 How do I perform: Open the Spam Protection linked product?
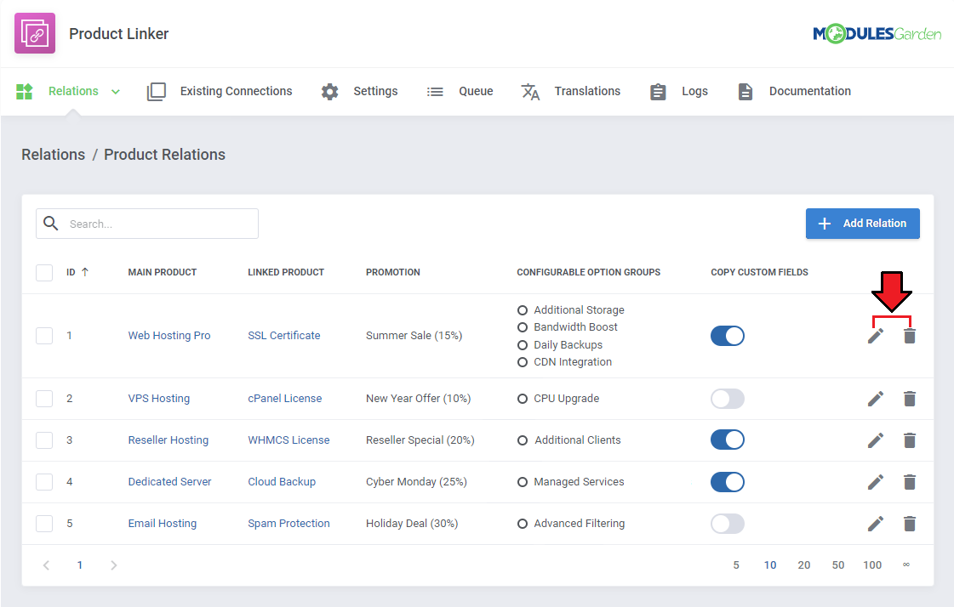click(x=288, y=523)
